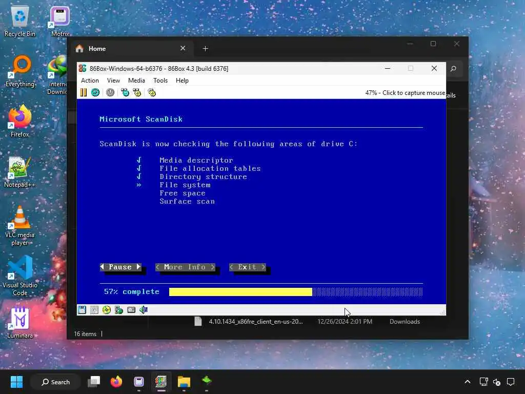Screen dimensions: 525x394
Task: Click the Motrix icon in the taskbar
Action: pyautogui.click(x=138, y=382)
